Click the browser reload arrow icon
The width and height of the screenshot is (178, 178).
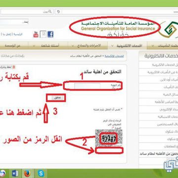pos(58,12)
